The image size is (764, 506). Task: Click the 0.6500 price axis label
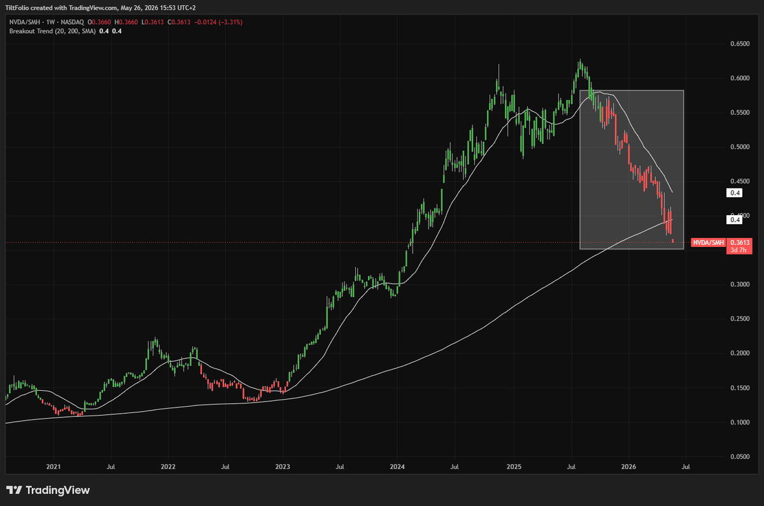740,45
